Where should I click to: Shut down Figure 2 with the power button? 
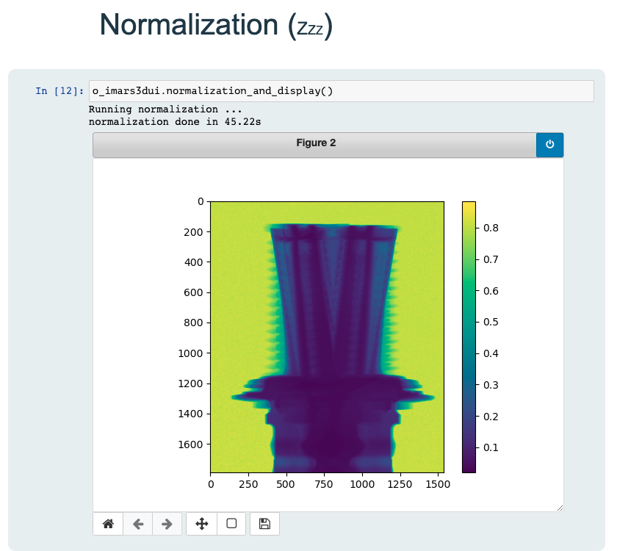tap(549, 145)
